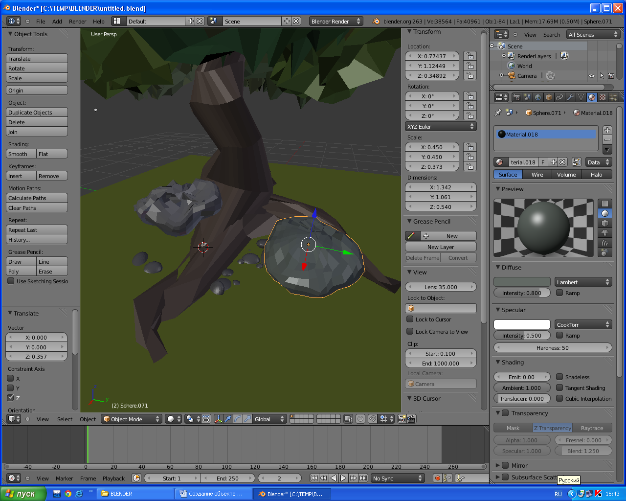Enable Lock Camera to View
This screenshot has width=626, height=501.
(x=410, y=331)
